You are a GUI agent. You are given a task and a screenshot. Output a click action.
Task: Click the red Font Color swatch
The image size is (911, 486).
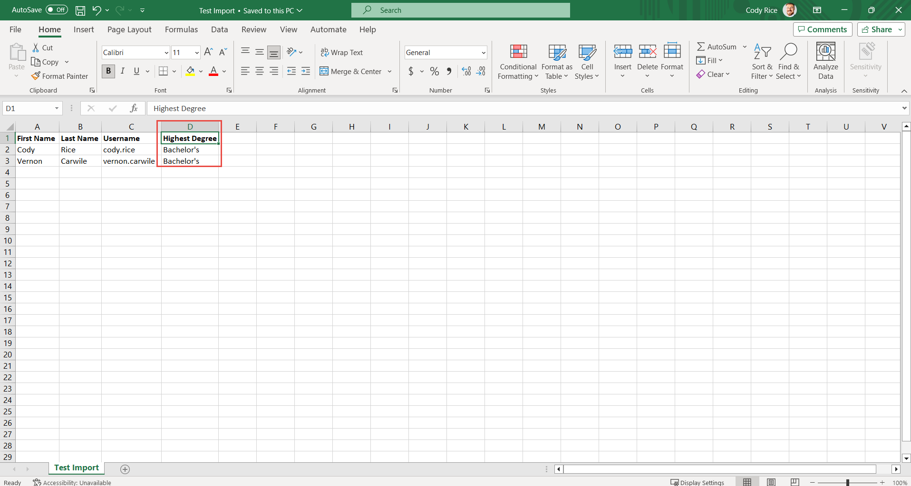[213, 71]
